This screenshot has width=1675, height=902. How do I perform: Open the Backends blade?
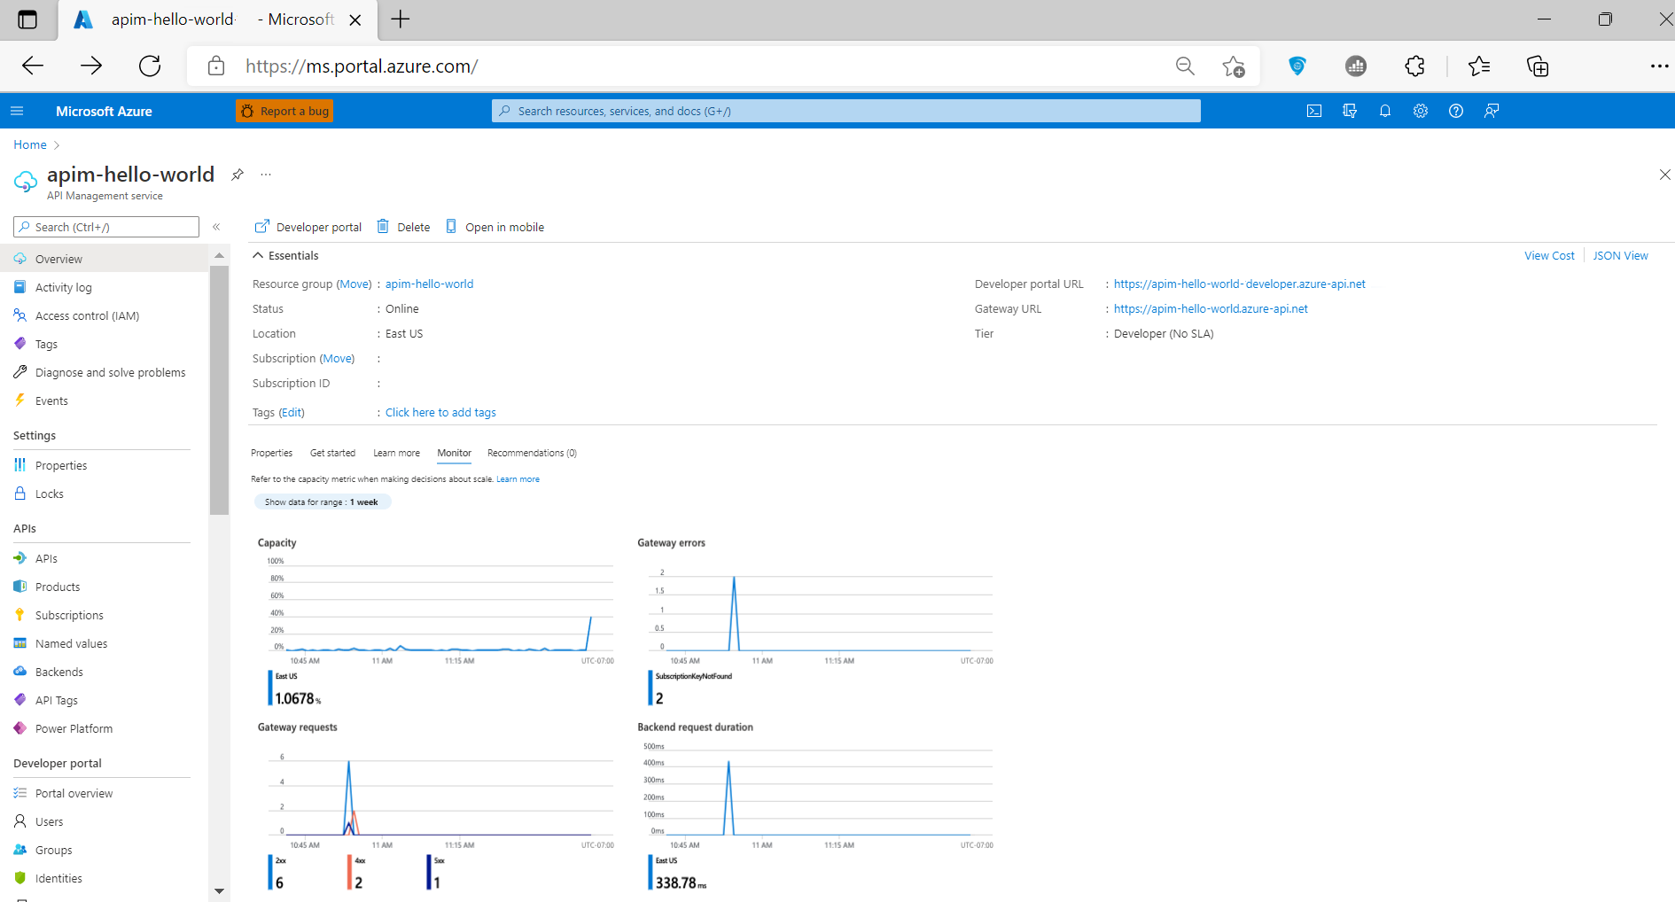[59, 672]
